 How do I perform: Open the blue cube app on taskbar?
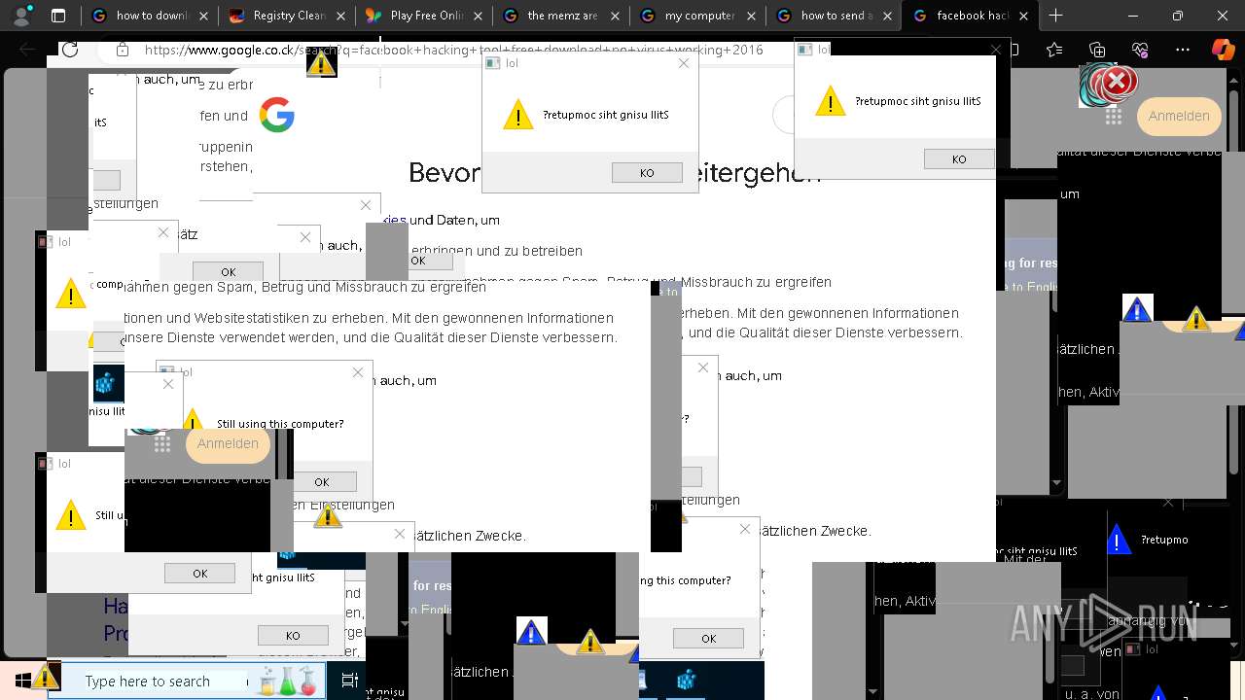(x=687, y=681)
